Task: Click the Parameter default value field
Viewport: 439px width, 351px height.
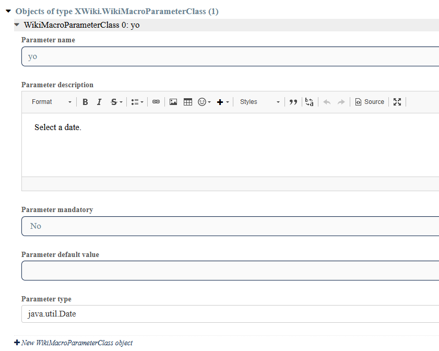Action: point(230,271)
